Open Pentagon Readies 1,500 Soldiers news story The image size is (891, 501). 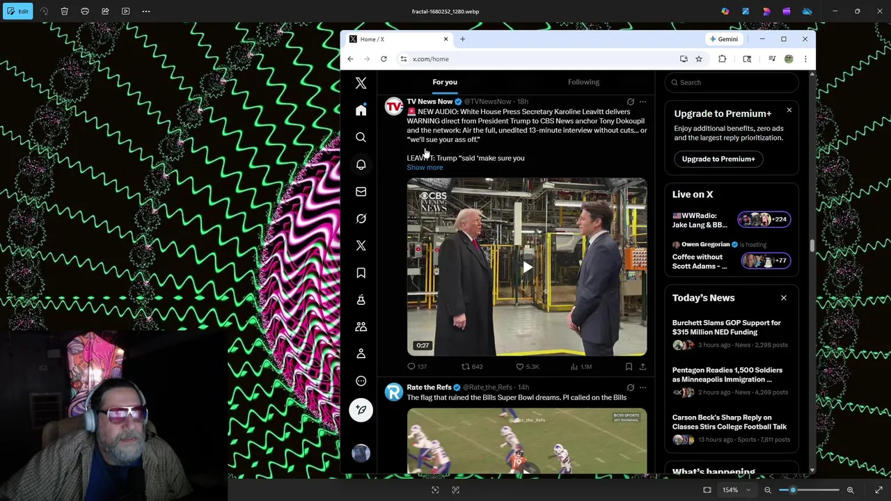tap(731, 381)
